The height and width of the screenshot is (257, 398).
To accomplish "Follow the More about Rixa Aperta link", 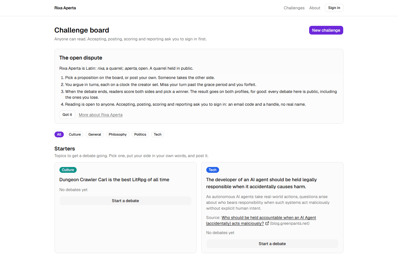I will (x=101, y=115).
